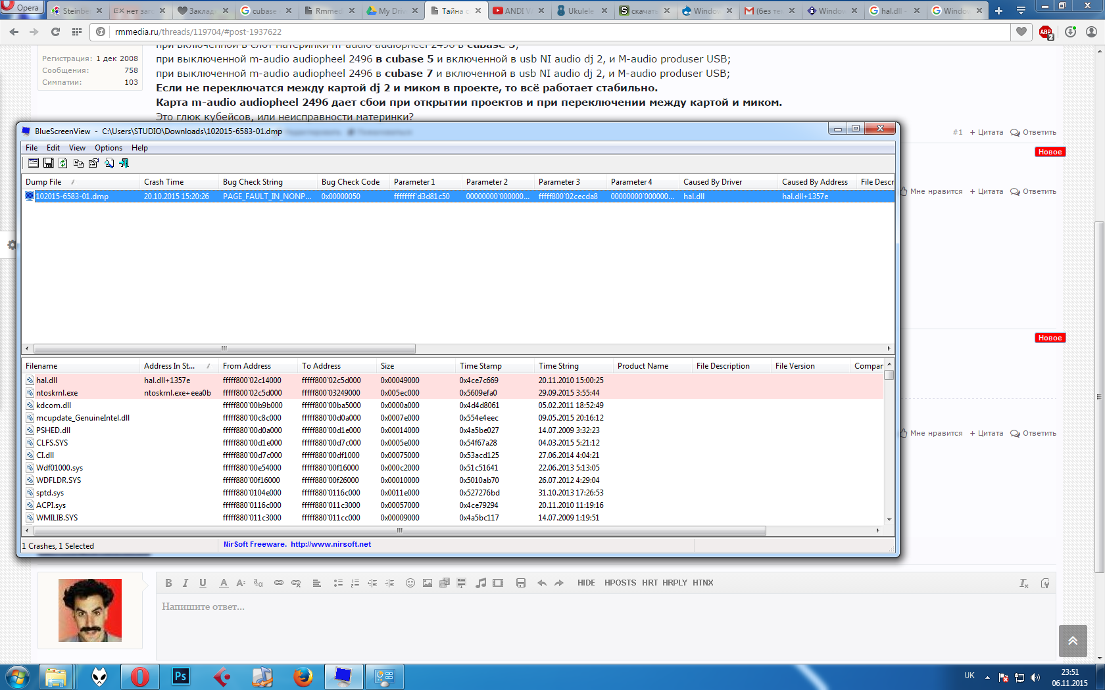Open the NirSoft website link in status bar

pos(331,544)
